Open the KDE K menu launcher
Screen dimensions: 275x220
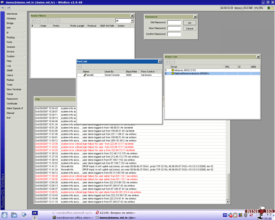tap(4, 215)
